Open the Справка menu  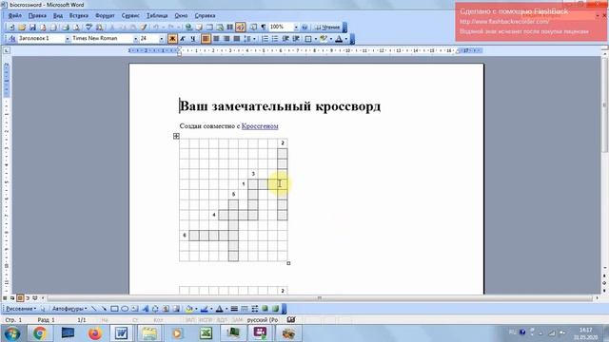pyautogui.click(x=205, y=15)
